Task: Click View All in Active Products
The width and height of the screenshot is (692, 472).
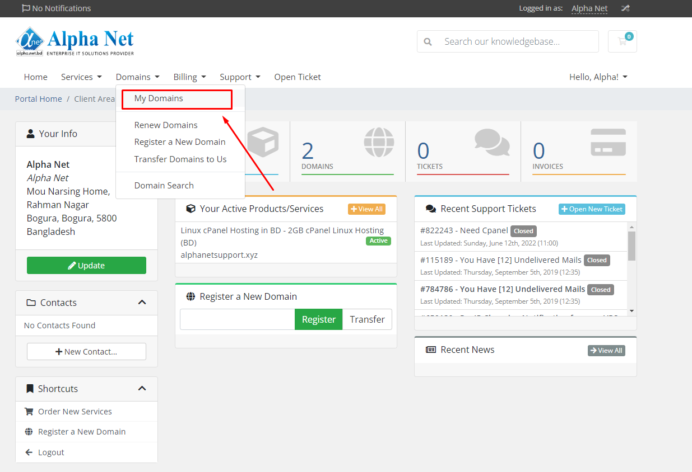Action: [366, 209]
